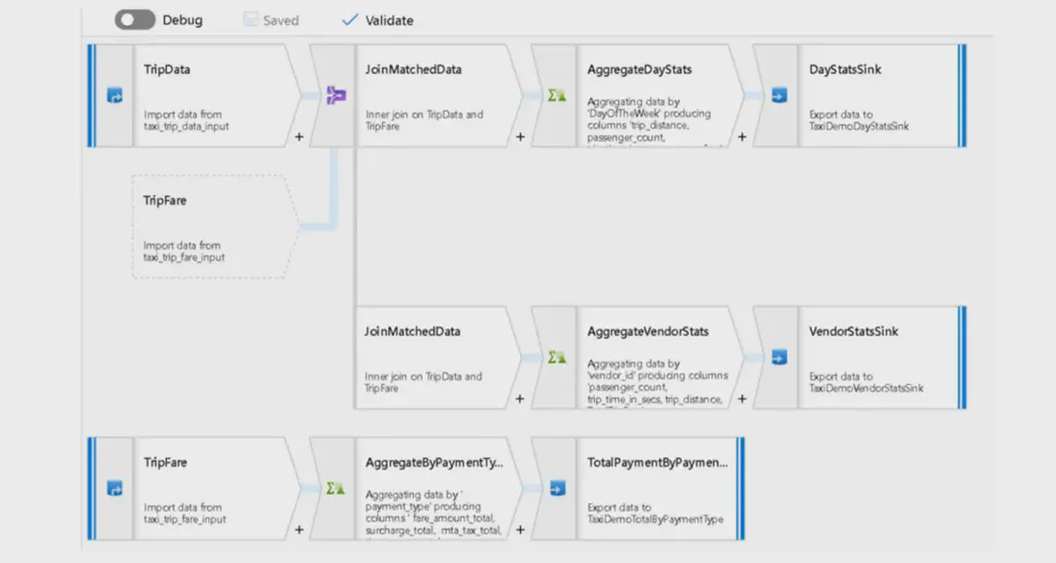Select the dashed TripFare reference node
The height and width of the screenshot is (563, 1056).
(211, 226)
